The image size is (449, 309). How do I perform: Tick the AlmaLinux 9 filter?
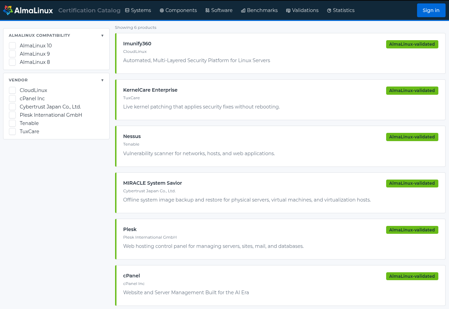click(12, 54)
